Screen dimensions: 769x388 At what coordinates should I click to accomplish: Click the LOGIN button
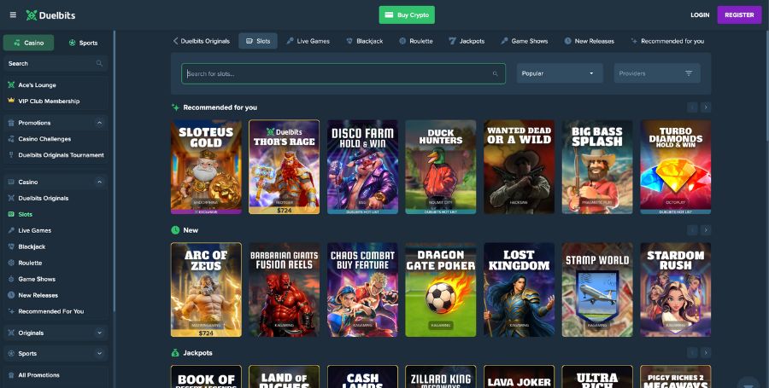700,15
